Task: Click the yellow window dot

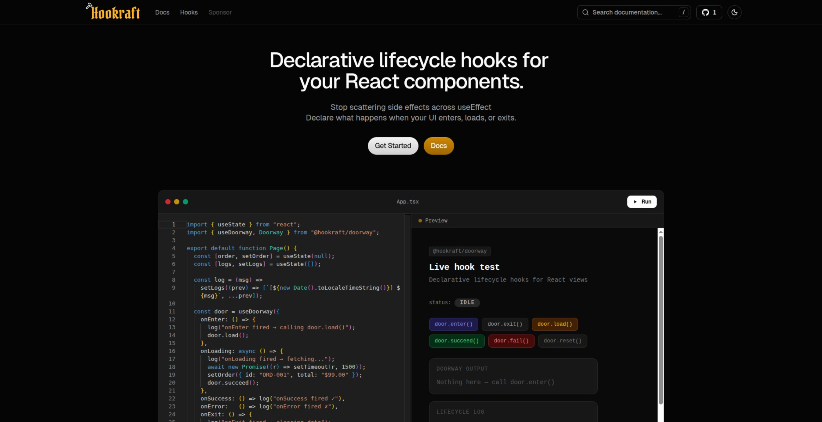Action: [177, 201]
